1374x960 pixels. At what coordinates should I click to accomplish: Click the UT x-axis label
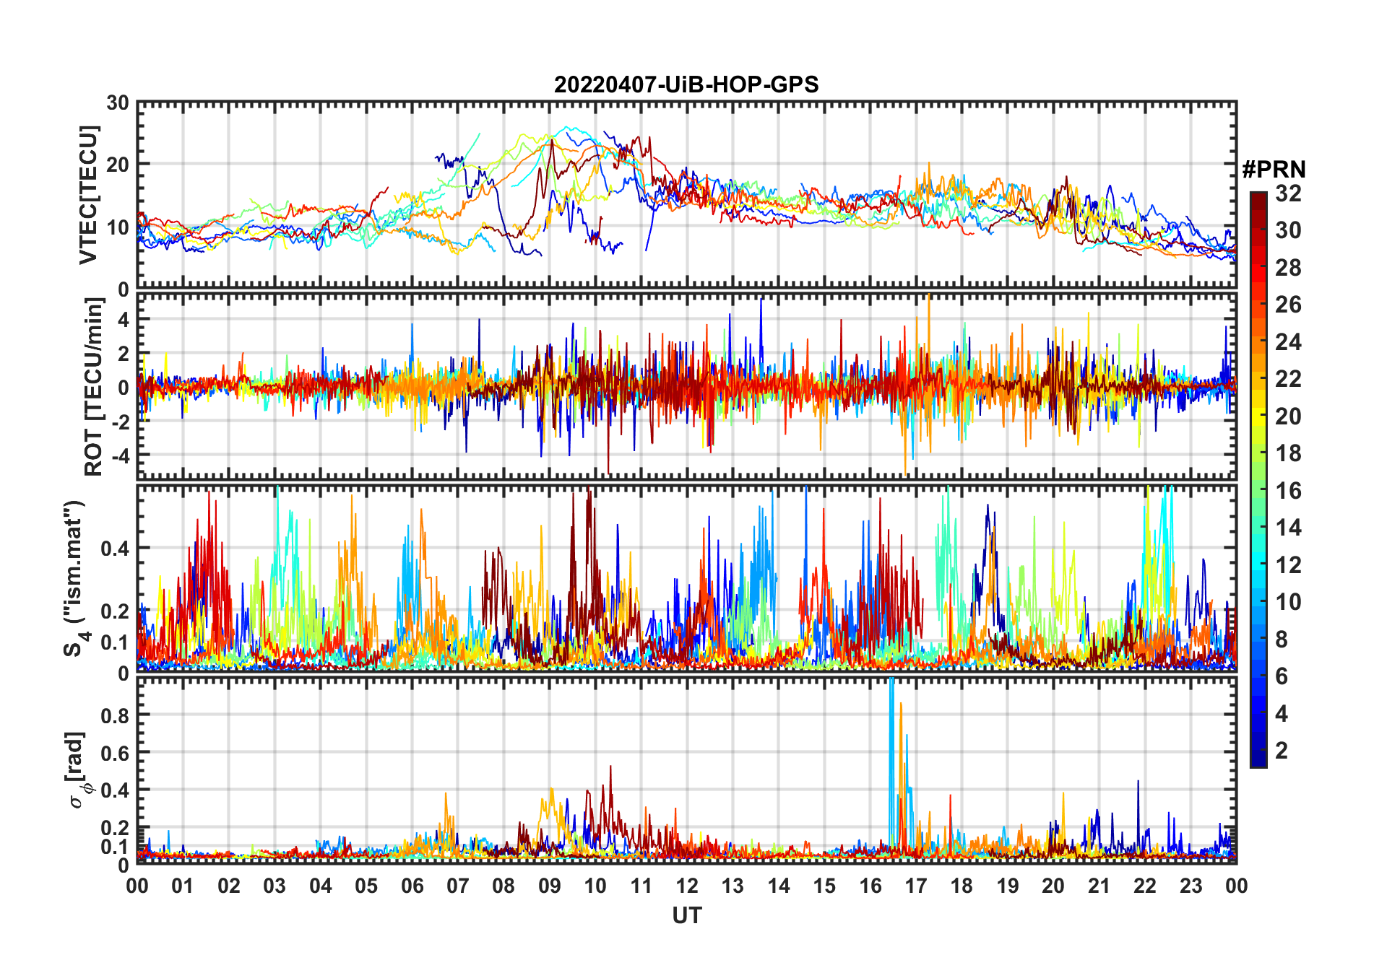tap(686, 916)
